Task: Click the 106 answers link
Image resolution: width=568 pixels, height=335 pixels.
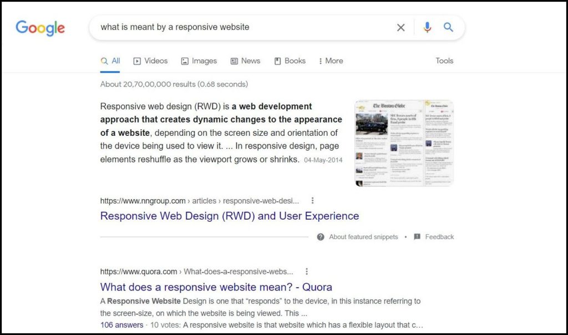Action: point(121,325)
